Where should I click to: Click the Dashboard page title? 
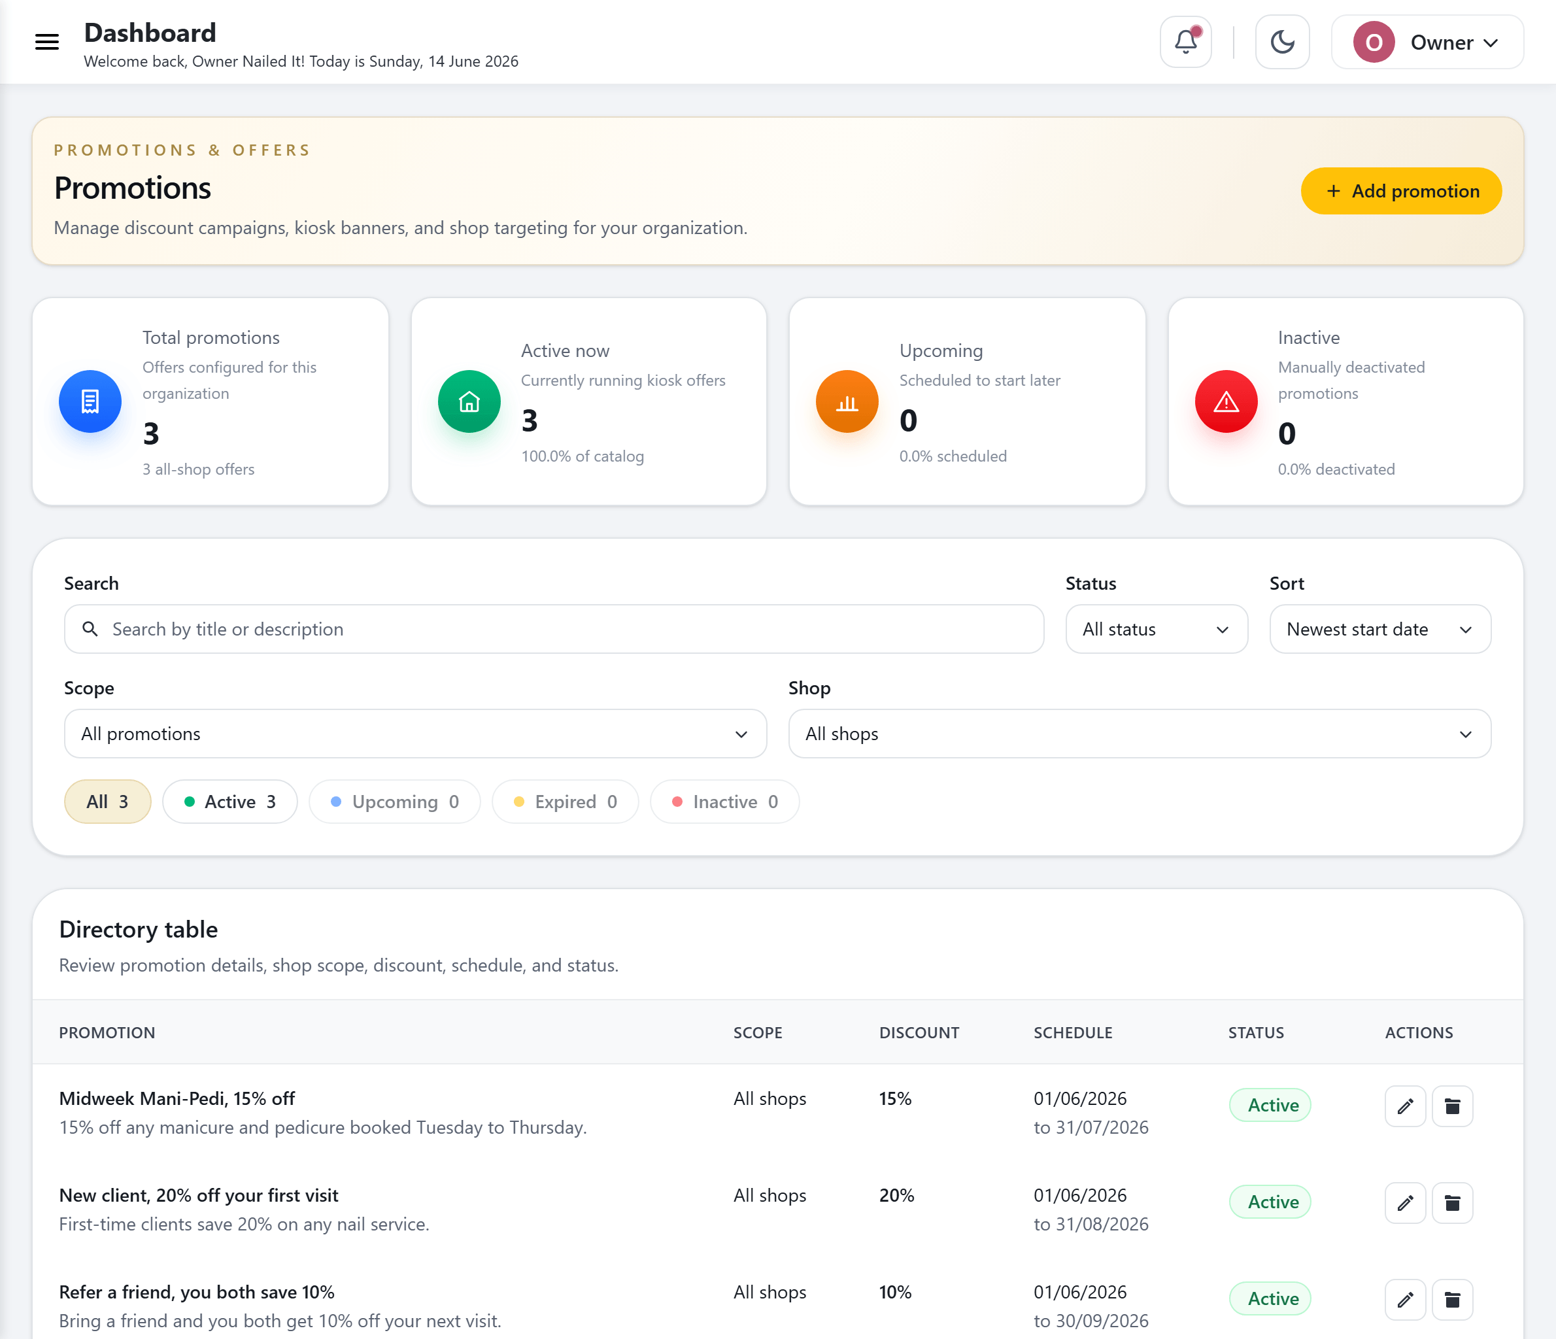tap(150, 32)
